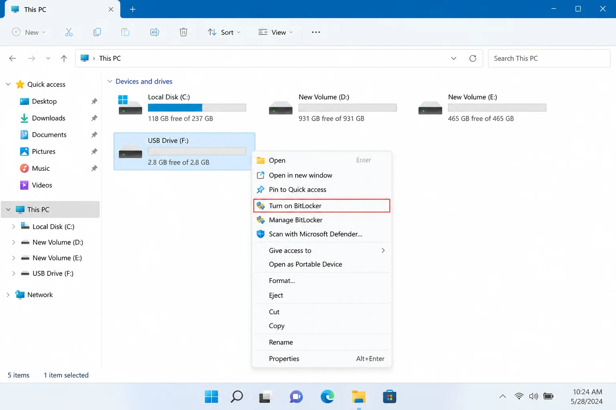Viewport: 616px width, 410px height.
Task: Choose Open in new window
Action: tap(322, 175)
